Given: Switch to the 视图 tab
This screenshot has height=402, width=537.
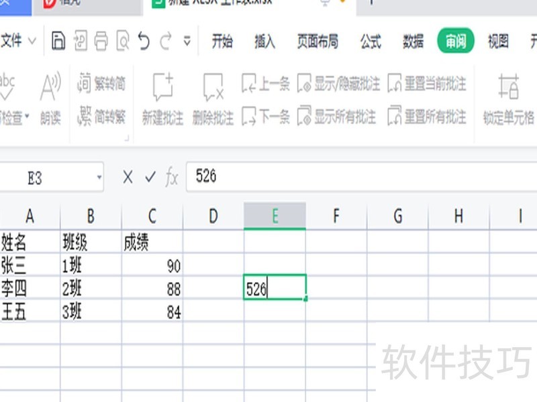Looking at the screenshot, I should click(498, 42).
